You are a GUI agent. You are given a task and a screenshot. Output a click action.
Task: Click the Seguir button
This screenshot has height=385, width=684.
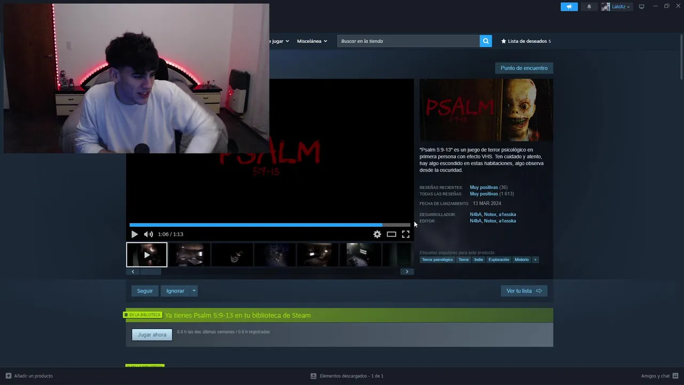(x=145, y=291)
